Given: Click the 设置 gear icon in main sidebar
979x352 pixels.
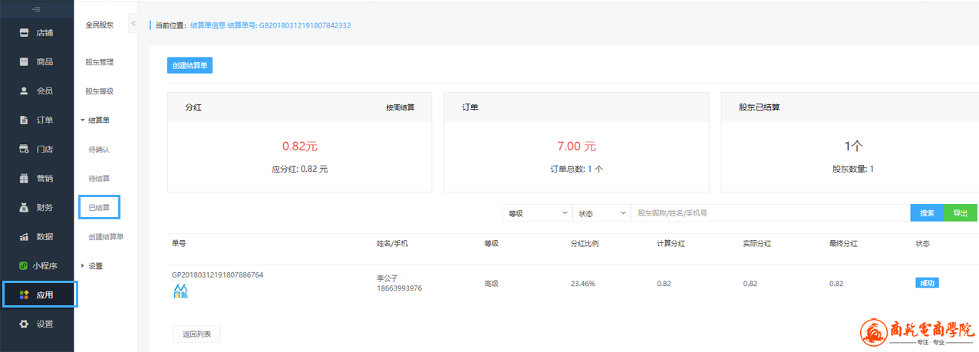Looking at the screenshot, I should click(x=24, y=324).
